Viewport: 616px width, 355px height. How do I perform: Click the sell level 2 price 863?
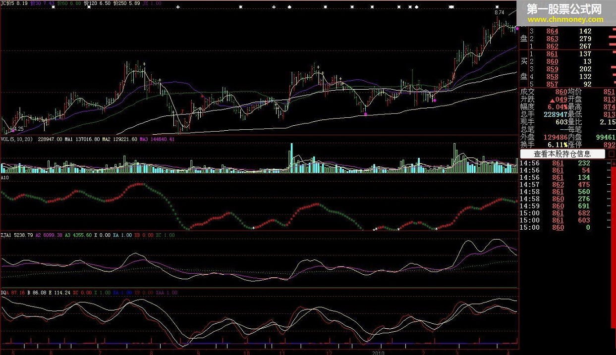click(x=552, y=39)
